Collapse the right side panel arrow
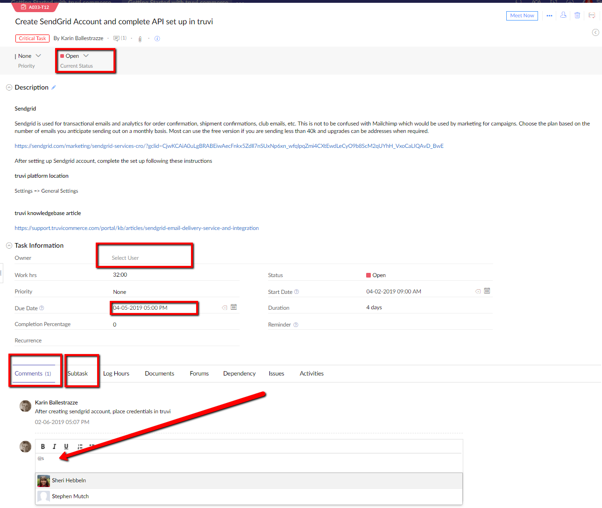Image resolution: width=602 pixels, height=508 pixels. [x=595, y=32]
